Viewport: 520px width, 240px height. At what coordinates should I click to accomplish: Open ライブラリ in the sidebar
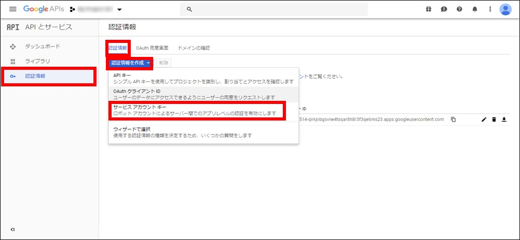pyautogui.click(x=38, y=61)
